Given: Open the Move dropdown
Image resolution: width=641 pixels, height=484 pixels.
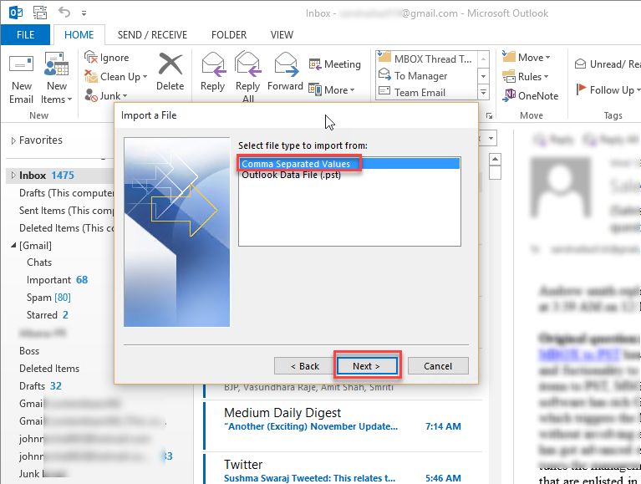Looking at the screenshot, I should 527,57.
